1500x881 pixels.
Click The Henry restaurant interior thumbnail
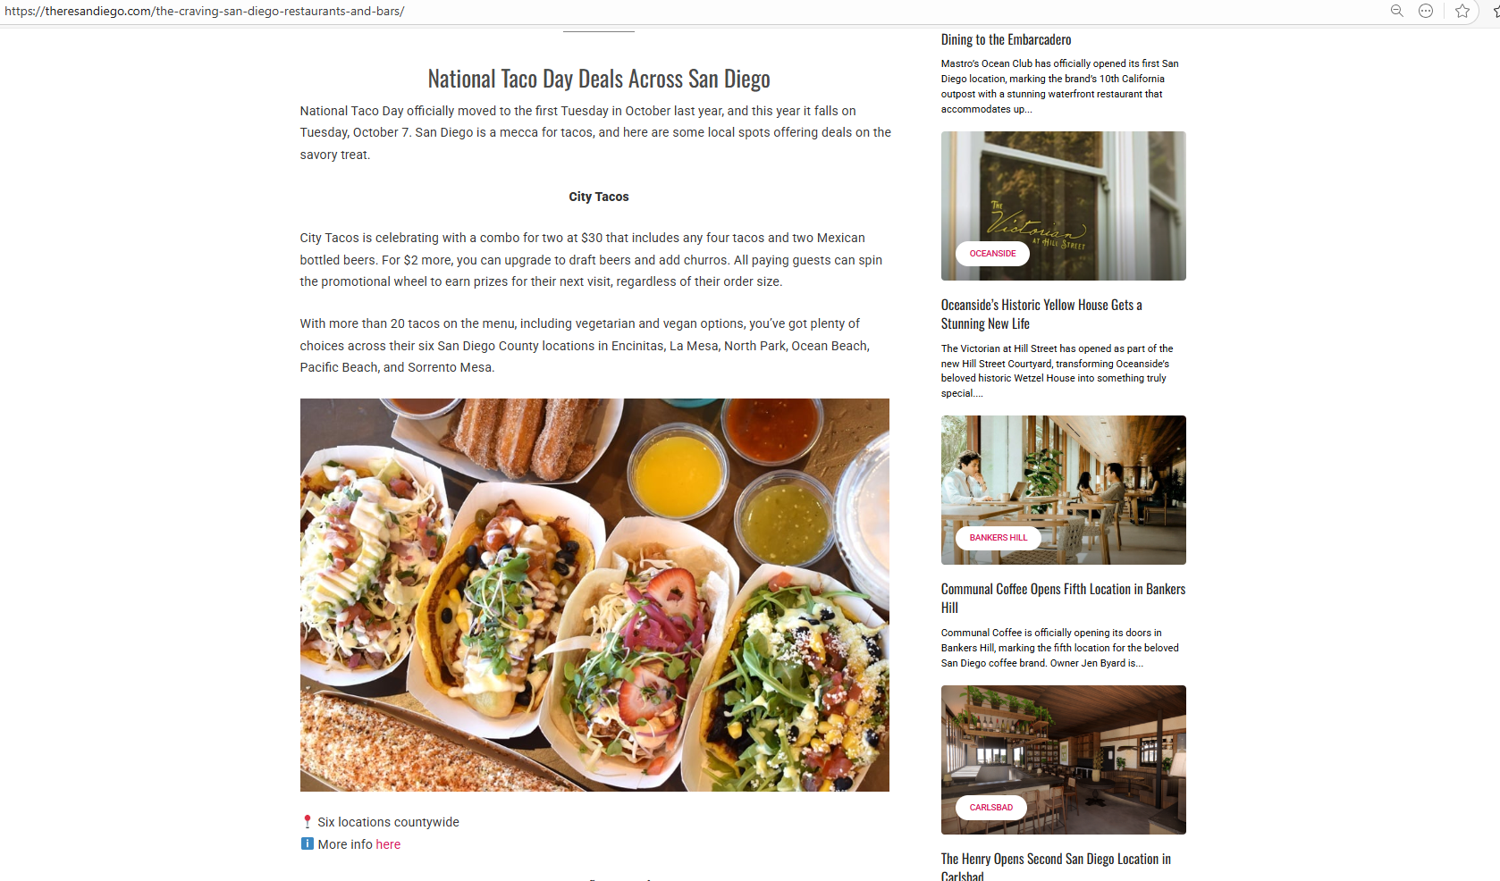(1064, 759)
